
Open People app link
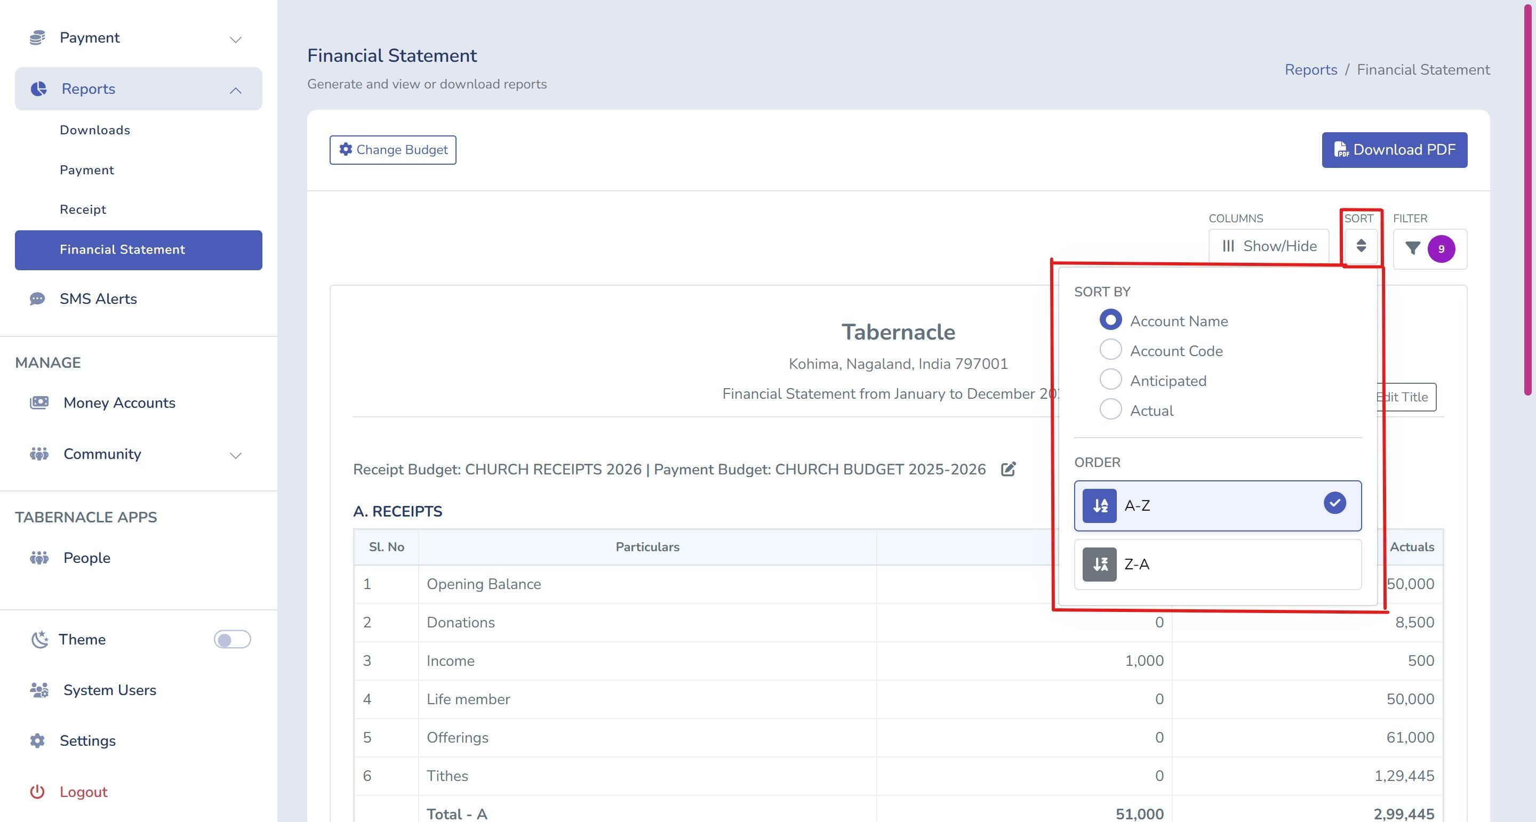[87, 558]
